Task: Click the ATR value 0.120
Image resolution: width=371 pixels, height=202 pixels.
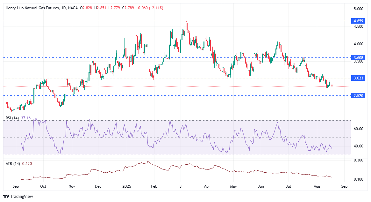Action: click(27, 164)
